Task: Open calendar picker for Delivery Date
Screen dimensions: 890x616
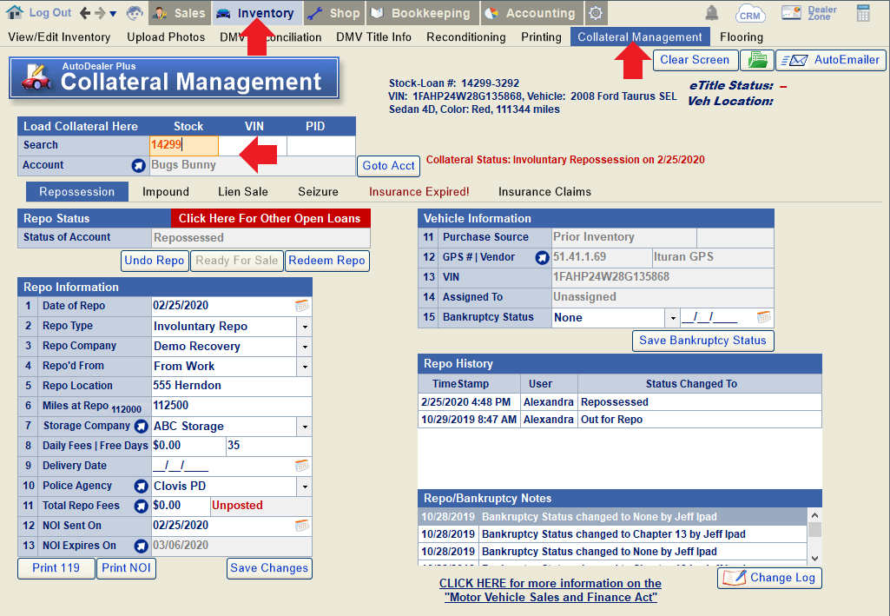Action: tap(302, 466)
